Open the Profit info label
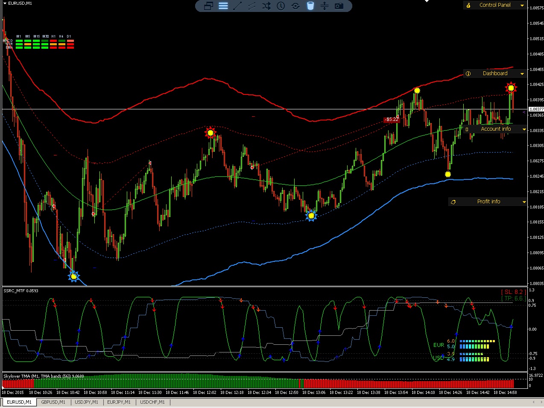Viewport: 544px width, 408px height. (x=488, y=202)
